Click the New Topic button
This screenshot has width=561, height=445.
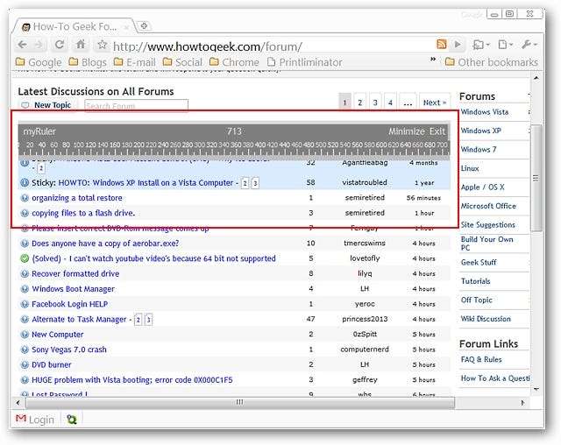(46, 105)
